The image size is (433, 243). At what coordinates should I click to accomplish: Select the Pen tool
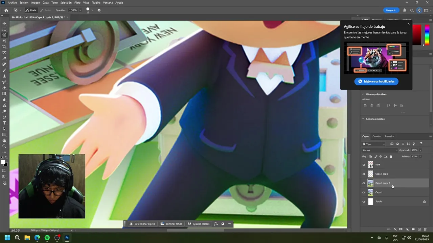[x=4, y=117]
